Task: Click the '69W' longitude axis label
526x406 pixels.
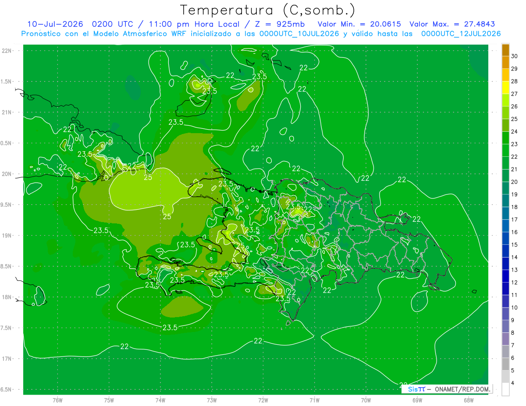Action: (x=417, y=400)
